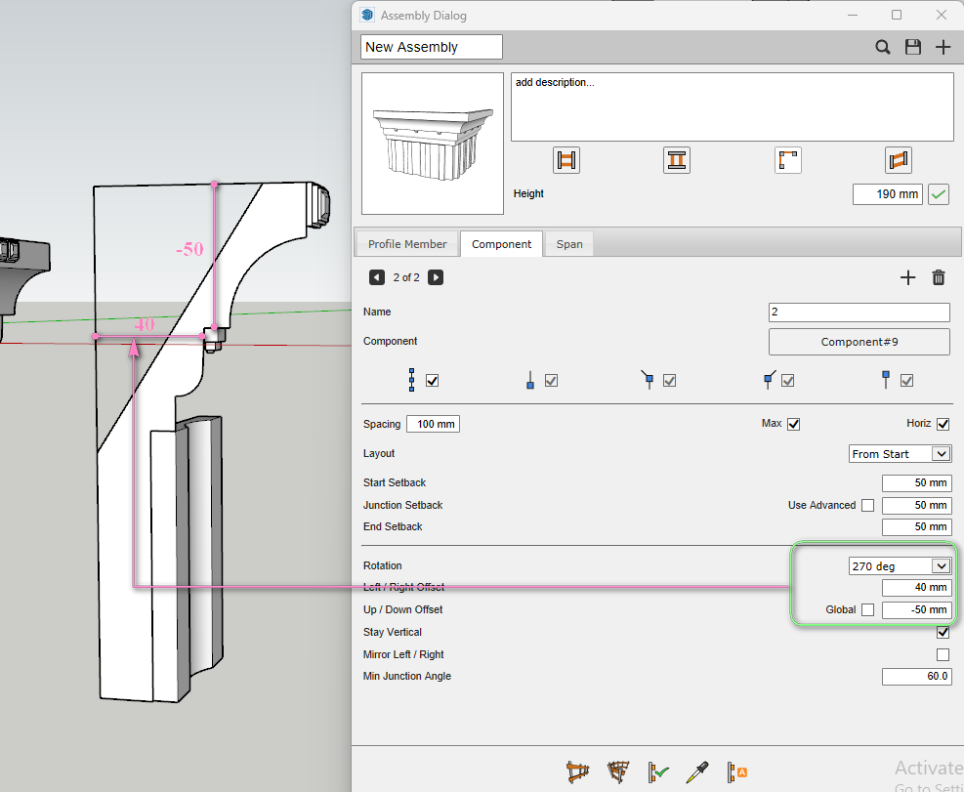Click the Component#9 button
964x792 pixels.
[859, 342]
